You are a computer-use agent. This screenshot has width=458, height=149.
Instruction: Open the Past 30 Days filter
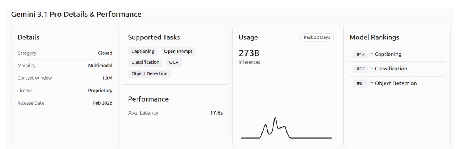click(x=317, y=37)
